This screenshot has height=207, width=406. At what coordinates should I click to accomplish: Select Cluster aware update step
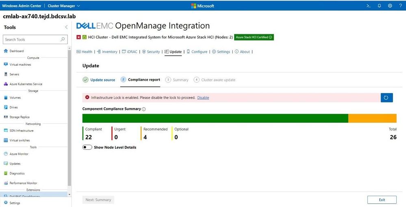pyautogui.click(x=215, y=80)
